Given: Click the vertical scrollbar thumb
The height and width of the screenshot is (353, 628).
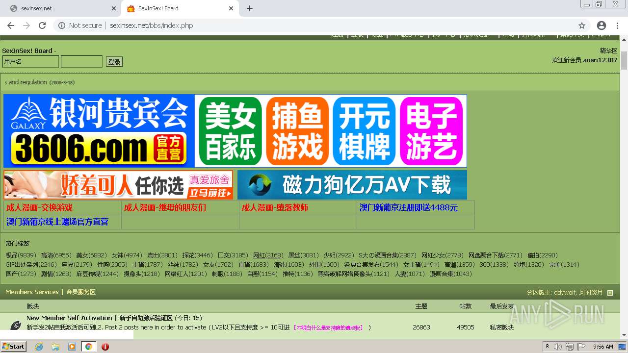Looking at the screenshot, I should coord(624,60).
